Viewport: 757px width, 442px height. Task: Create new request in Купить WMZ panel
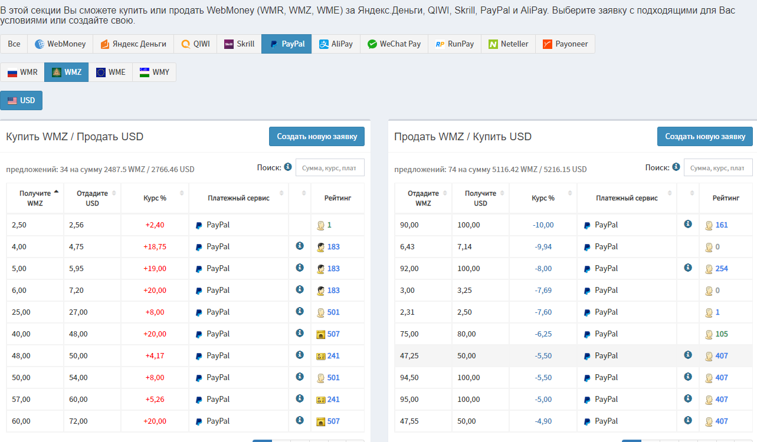(x=317, y=136)
